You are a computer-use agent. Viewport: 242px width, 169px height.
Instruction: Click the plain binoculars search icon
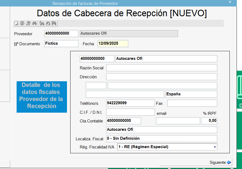click(x=34, y=23)
